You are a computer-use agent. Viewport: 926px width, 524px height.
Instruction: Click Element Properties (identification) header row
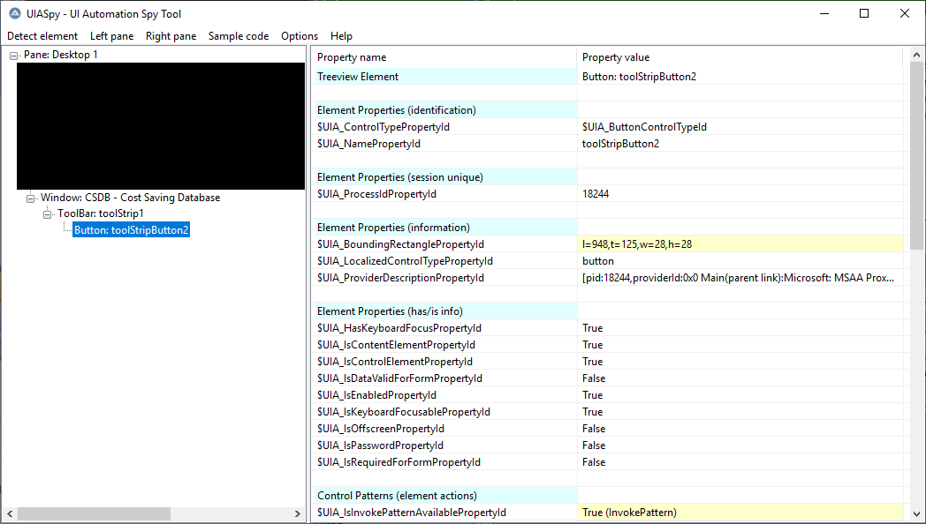pyautogui.click(x=608, y=110)
